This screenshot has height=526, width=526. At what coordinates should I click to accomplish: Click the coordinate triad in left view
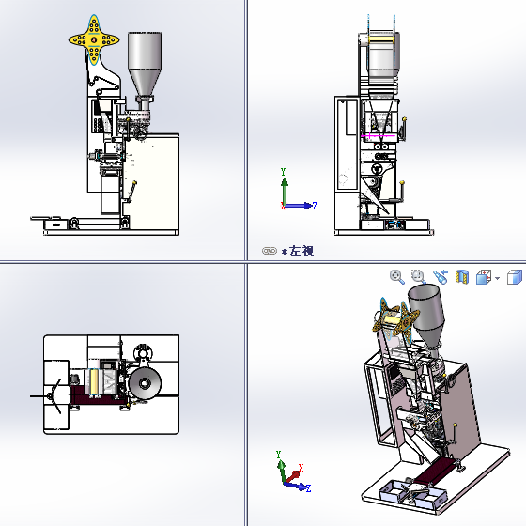299,191
